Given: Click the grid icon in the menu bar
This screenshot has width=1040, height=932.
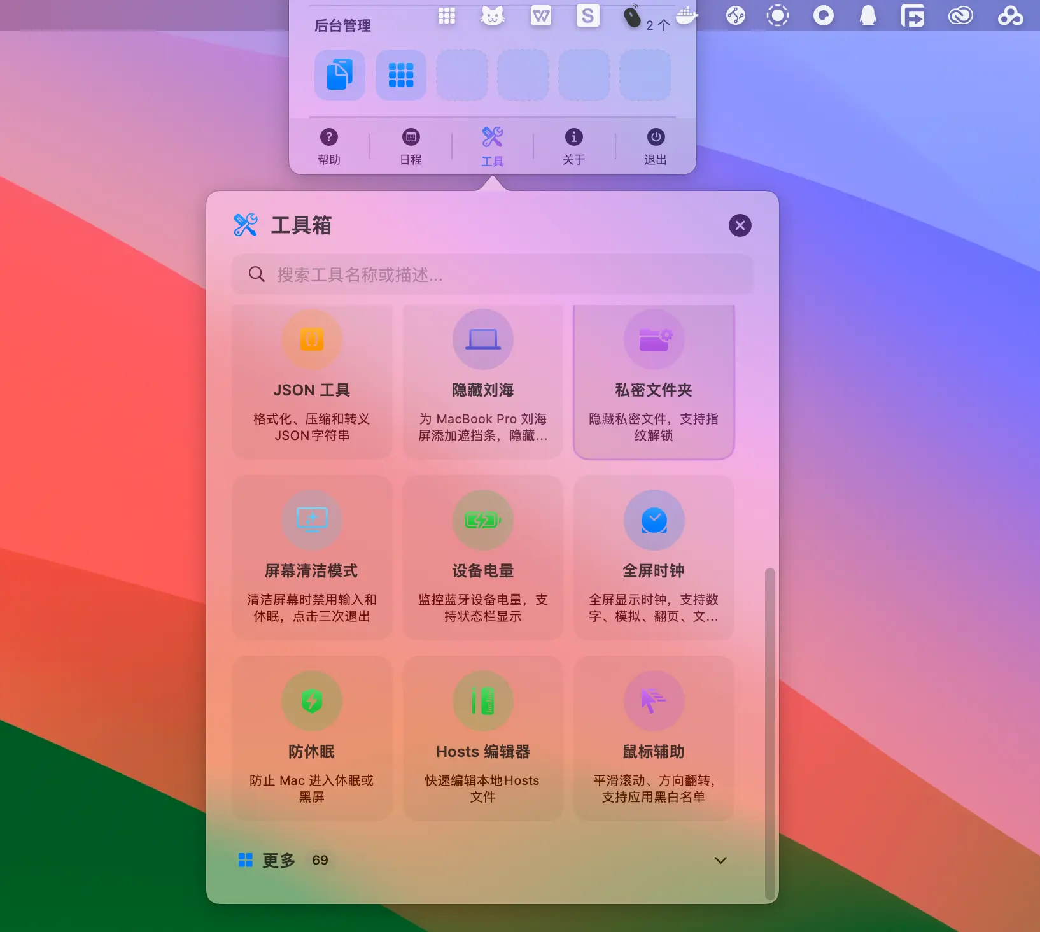Looking at the screenshot, I should [x=447, y=16].
